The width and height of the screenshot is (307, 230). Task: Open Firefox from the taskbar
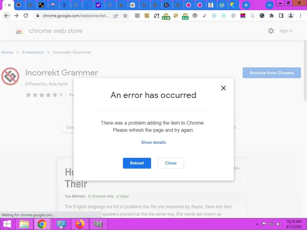click(80, 224)
